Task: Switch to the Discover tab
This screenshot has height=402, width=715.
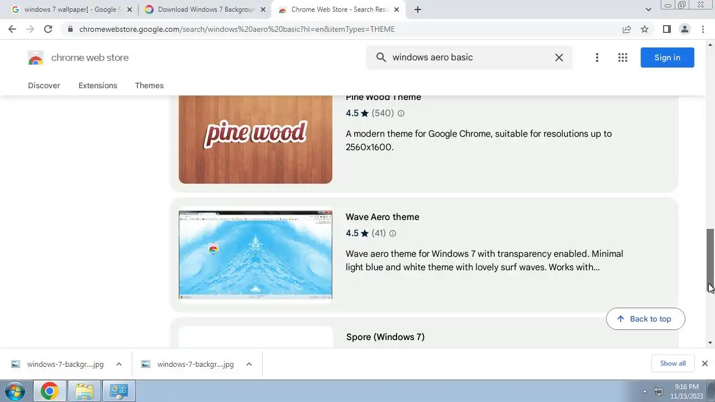Action: coord(44,85)
